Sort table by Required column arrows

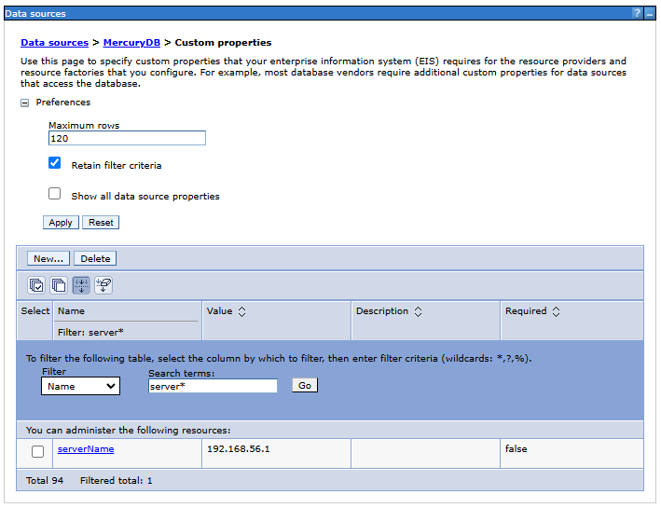click(x=556, y=311)
